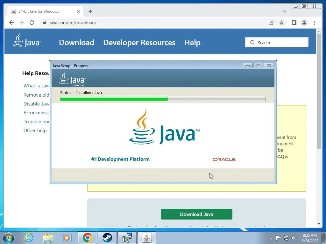The image size is (326, 244).
Task: Open the Download menu on java.com
Action: 76,42
